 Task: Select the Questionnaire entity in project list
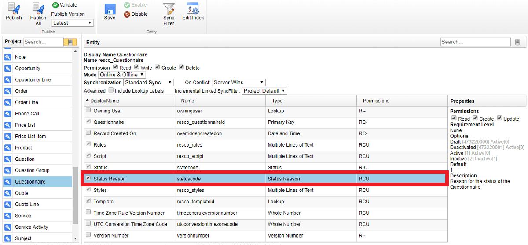click(37, 182)
